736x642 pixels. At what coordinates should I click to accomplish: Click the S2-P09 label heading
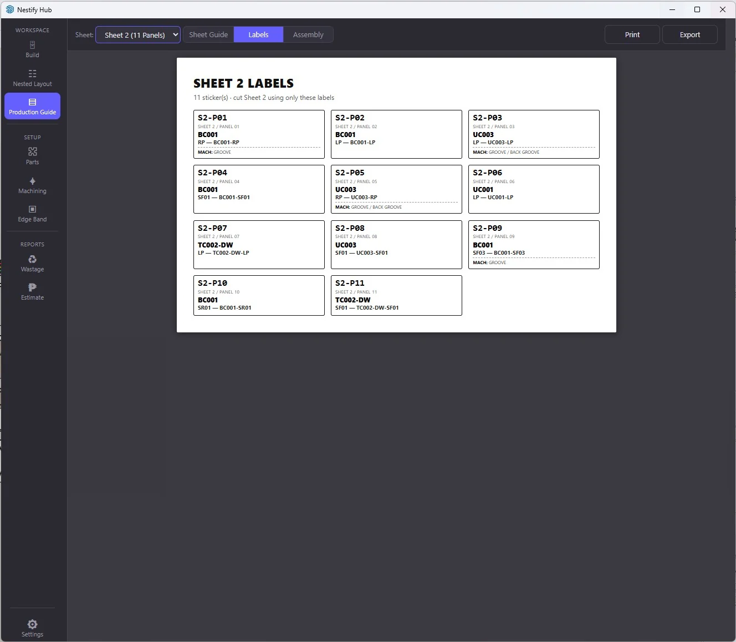click(487, 228)
